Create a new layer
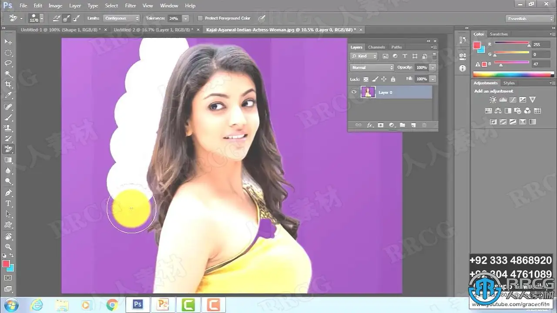Viewport: 557px width, 313px height. tap(413, 125)
